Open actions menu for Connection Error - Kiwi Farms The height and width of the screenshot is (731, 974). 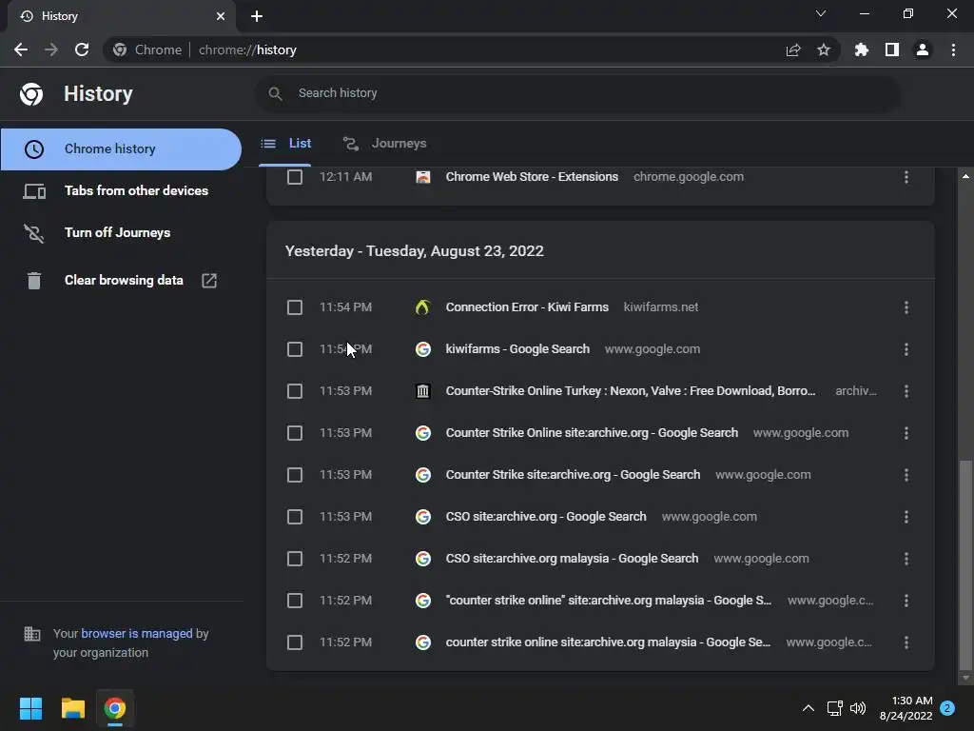tap(906, 307)
